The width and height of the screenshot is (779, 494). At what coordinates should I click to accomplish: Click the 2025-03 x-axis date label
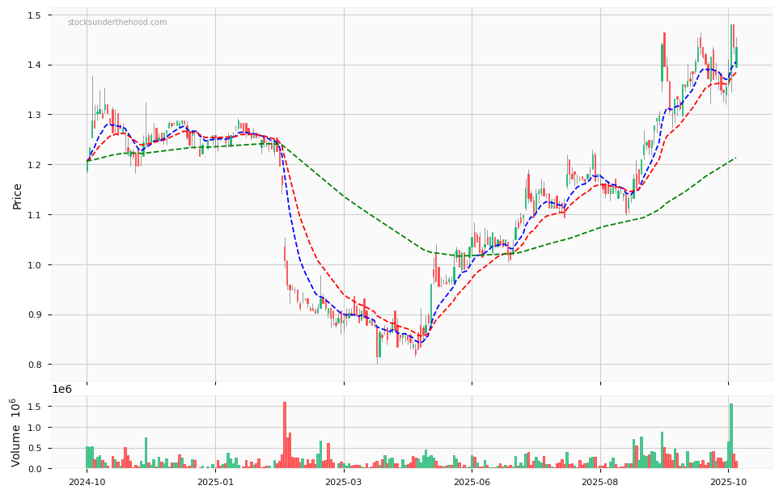pyautogui.click(x=344, y=483)
